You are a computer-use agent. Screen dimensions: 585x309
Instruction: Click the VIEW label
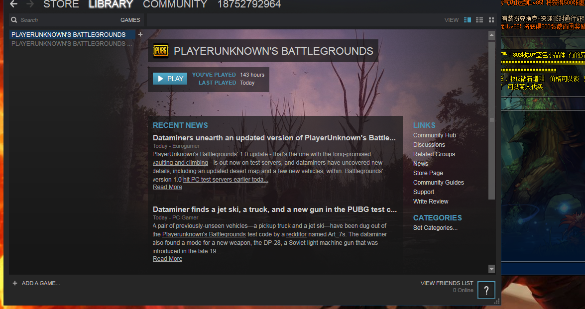452,20
